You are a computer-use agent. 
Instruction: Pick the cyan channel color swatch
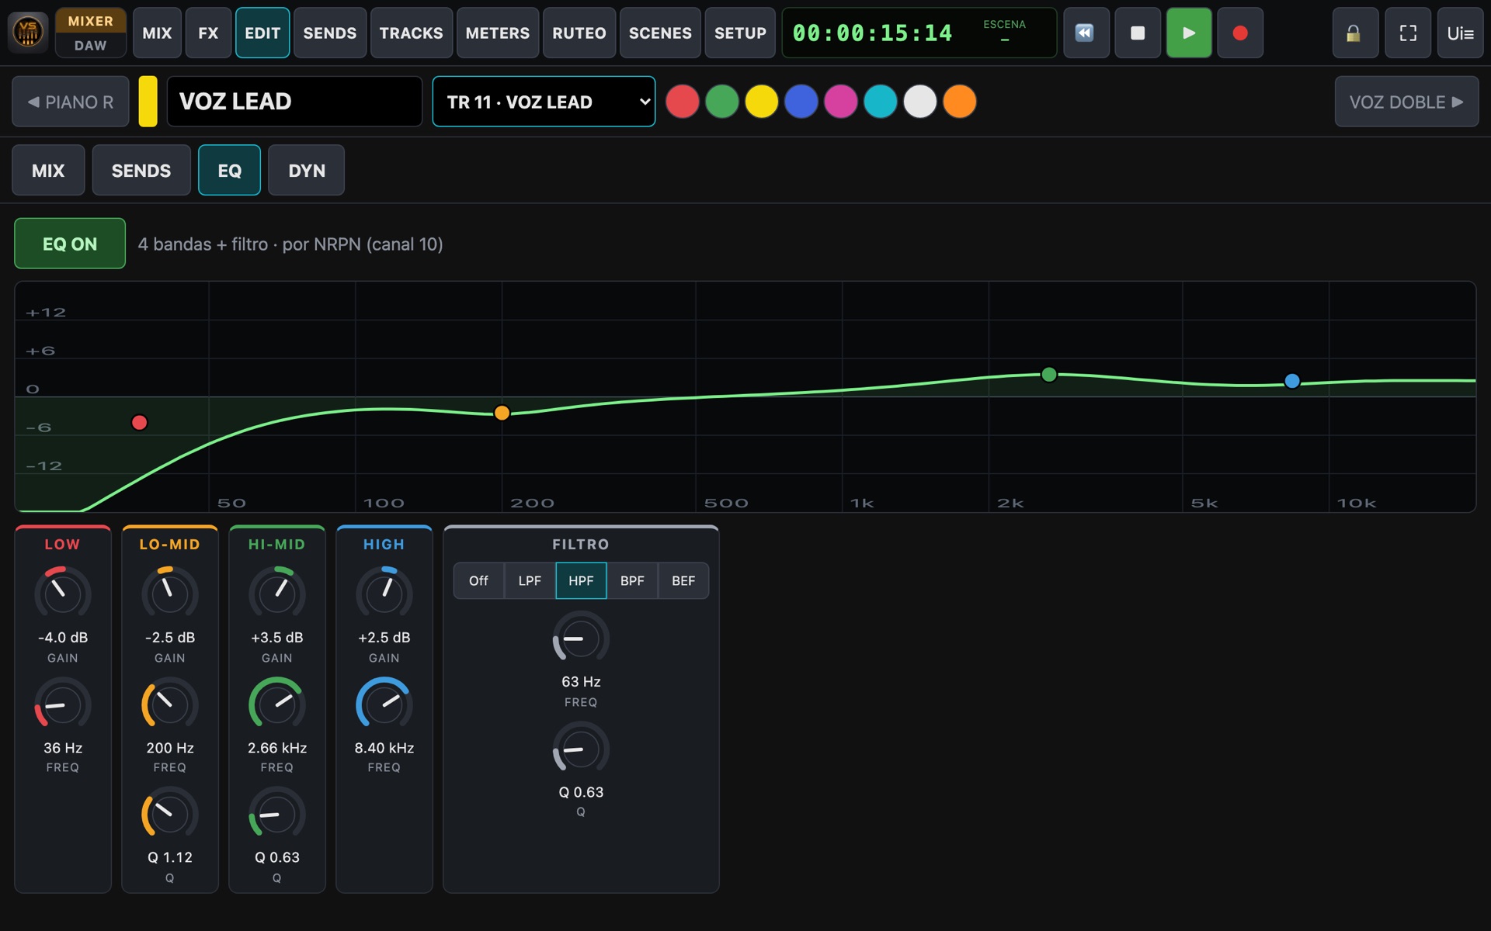(881, 102)
